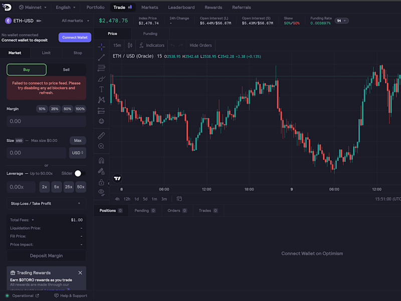Open the Portfolio page
401x301 pixels.
point(95,8)
